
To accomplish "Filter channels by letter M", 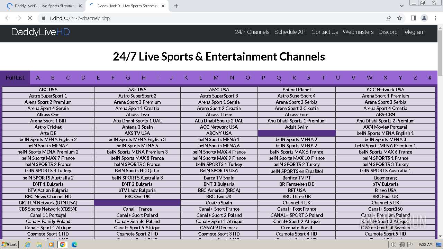I will [x=216, y=77].
